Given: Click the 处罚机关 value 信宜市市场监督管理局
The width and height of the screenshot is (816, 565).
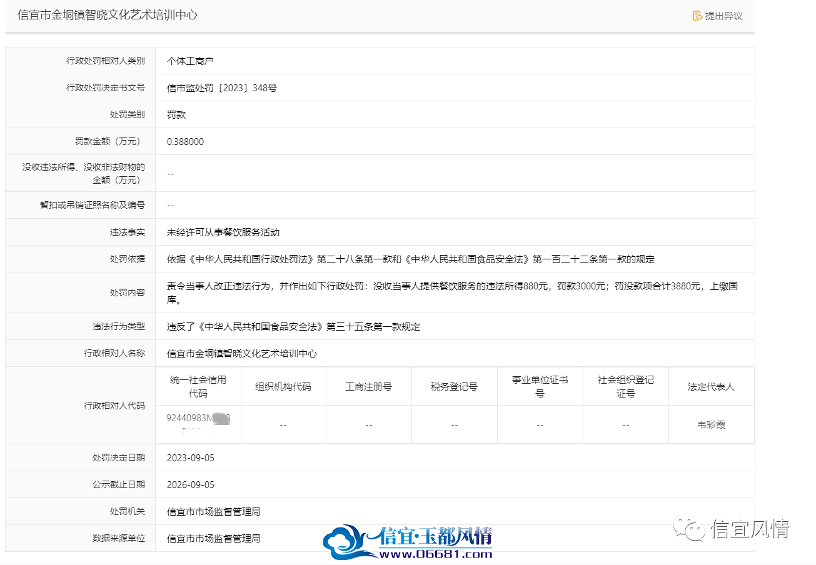Looking at the screenshot, I should click(214, 511).
